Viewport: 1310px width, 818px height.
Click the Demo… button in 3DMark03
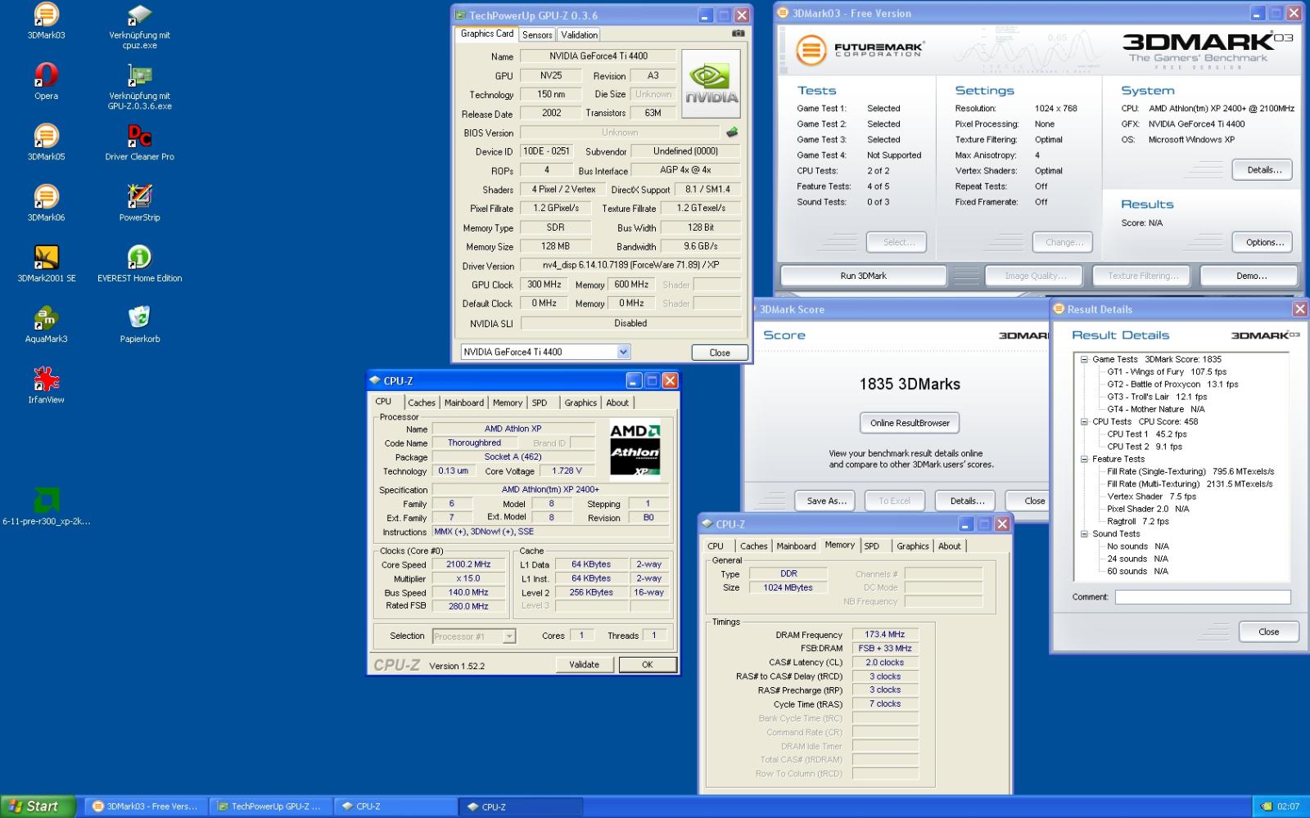click(1249, 276)
